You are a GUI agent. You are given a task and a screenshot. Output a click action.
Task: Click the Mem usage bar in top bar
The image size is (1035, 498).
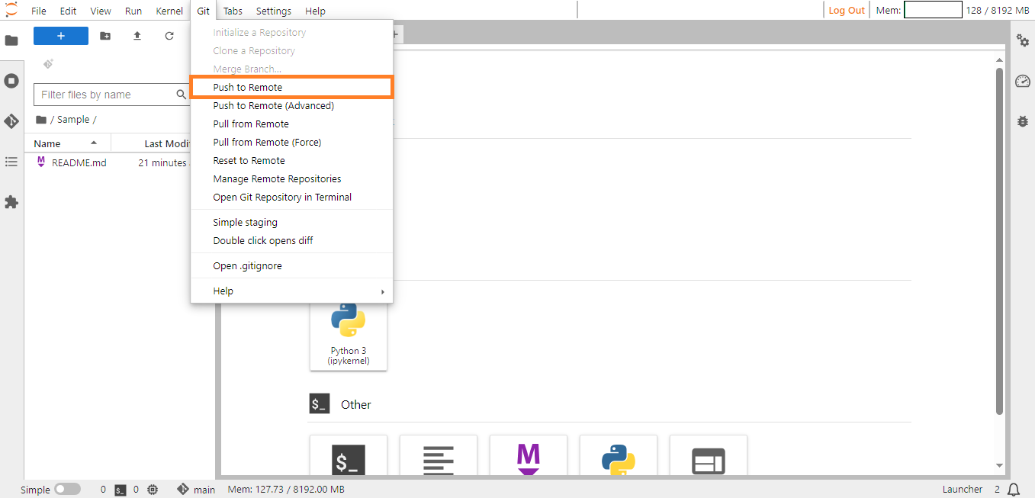pos(933,10)
